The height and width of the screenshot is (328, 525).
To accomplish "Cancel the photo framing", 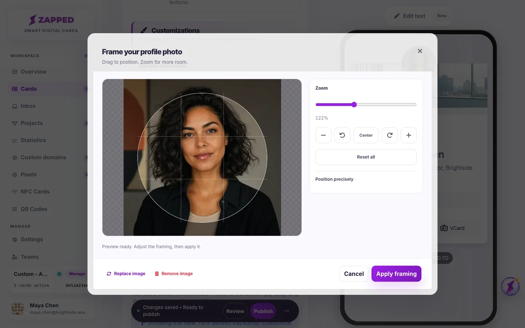I will point(354,274).
